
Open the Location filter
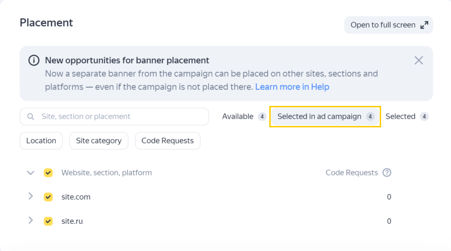pyautogui.click(x=41, y=141)
